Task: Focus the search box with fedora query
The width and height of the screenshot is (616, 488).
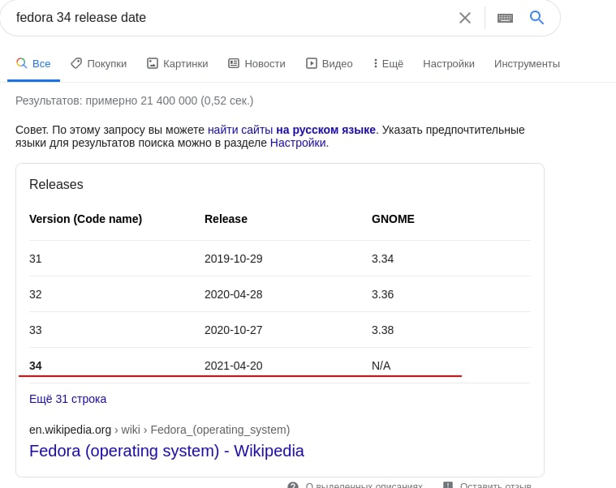Action: coord(232,18)
